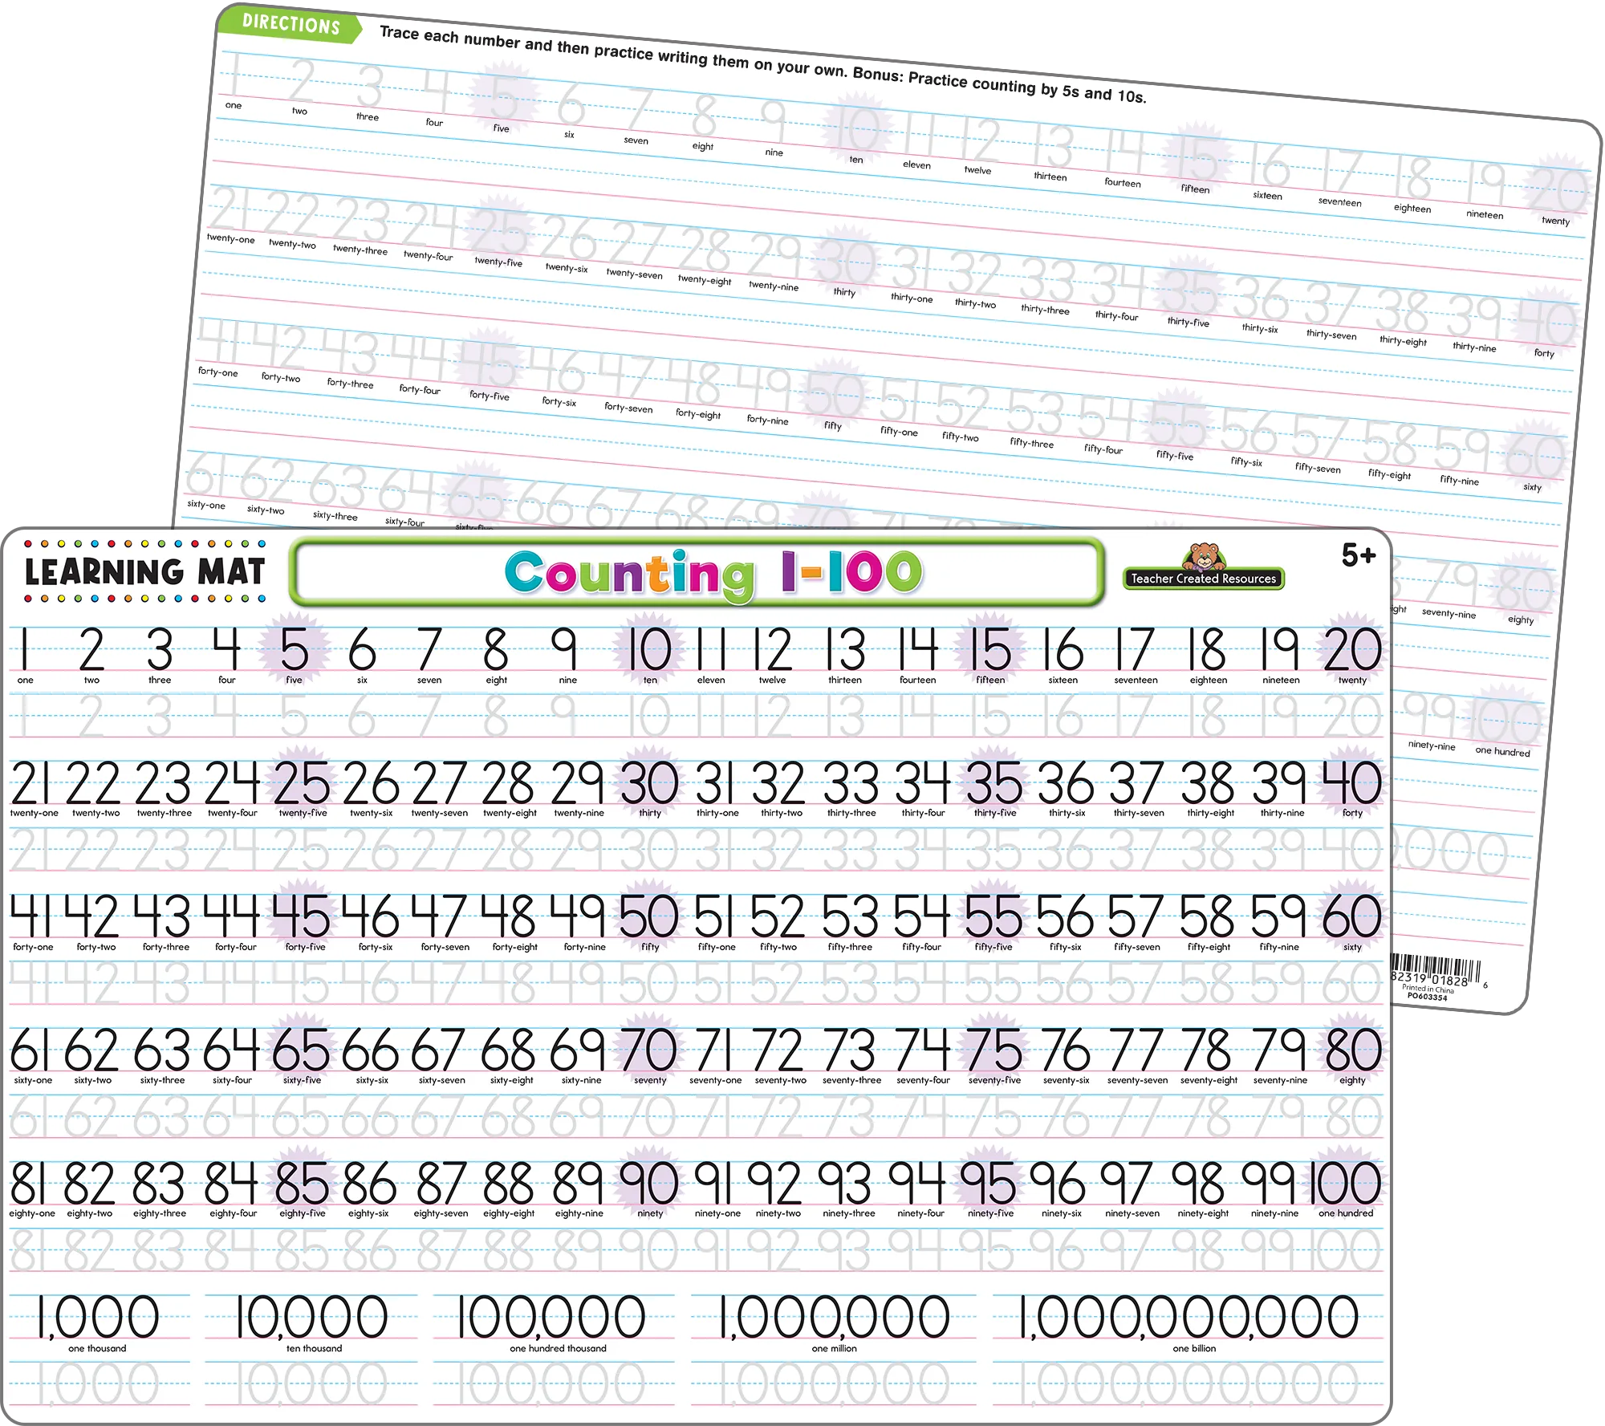The height and width of the screenshot is (1426, 1605).
Task: Click the 'seventy-eight' word label
Action: (x=1209, y=1080)
